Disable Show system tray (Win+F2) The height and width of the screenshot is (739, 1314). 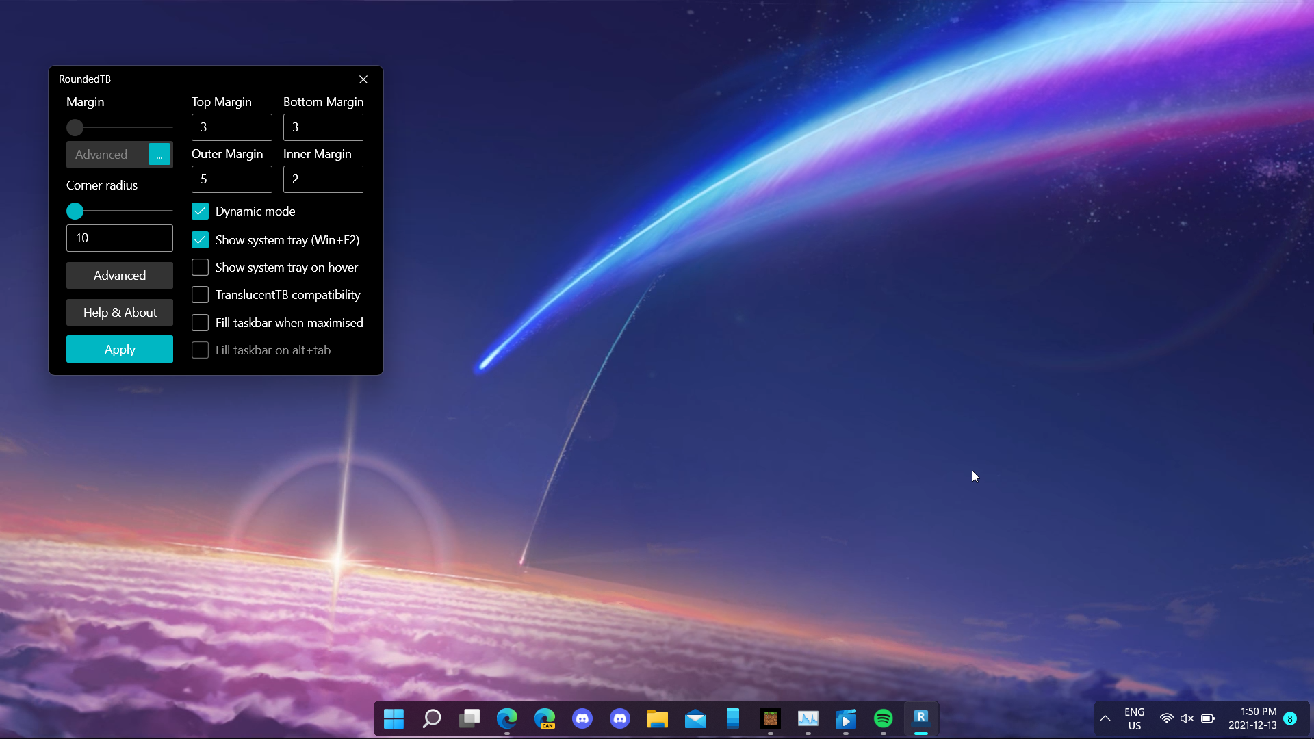pos(200,240)
